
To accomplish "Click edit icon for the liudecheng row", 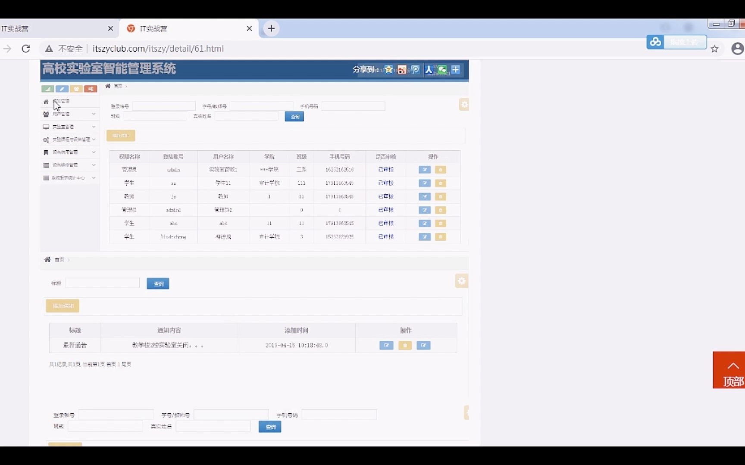I will click(425, 236).
